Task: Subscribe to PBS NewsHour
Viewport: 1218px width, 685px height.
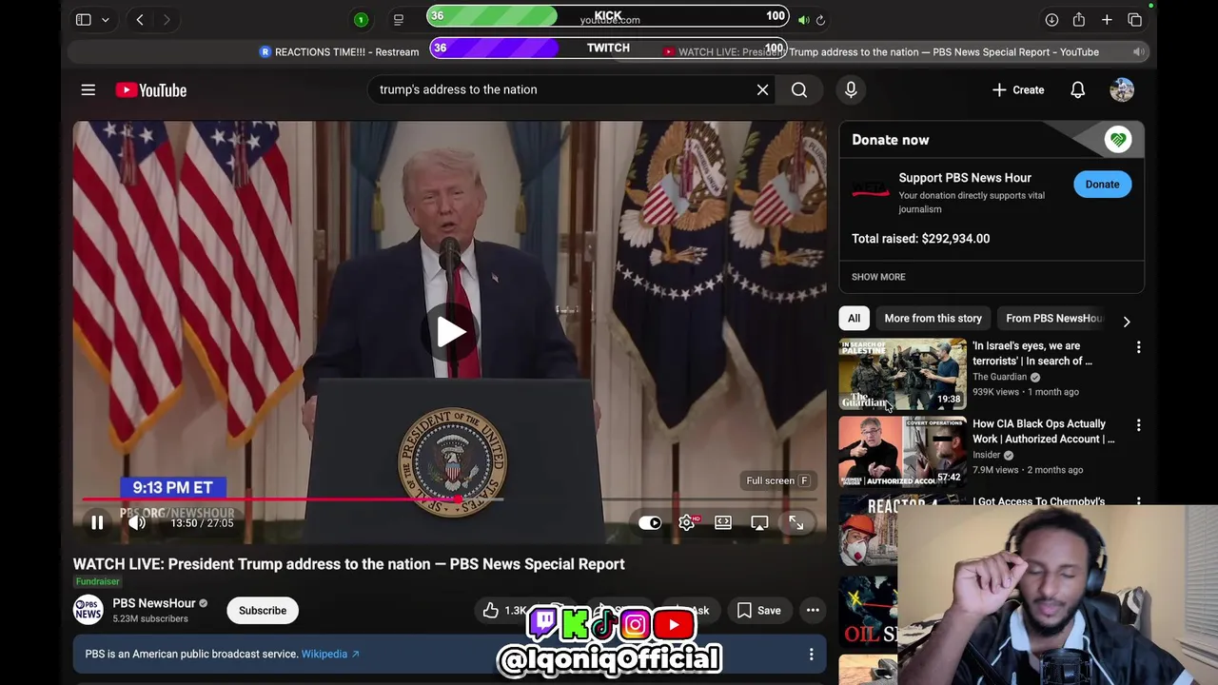Action: (263, 611)
